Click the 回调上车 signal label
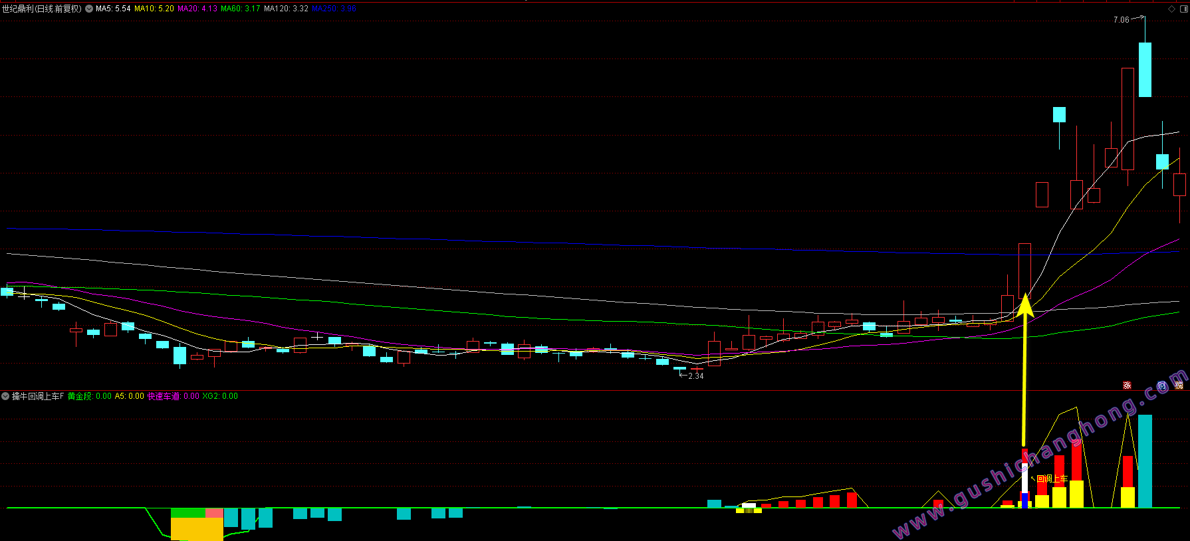The width and height of the screenshot is (1190, 541). pyautogui.click(x=1052, y=479)
